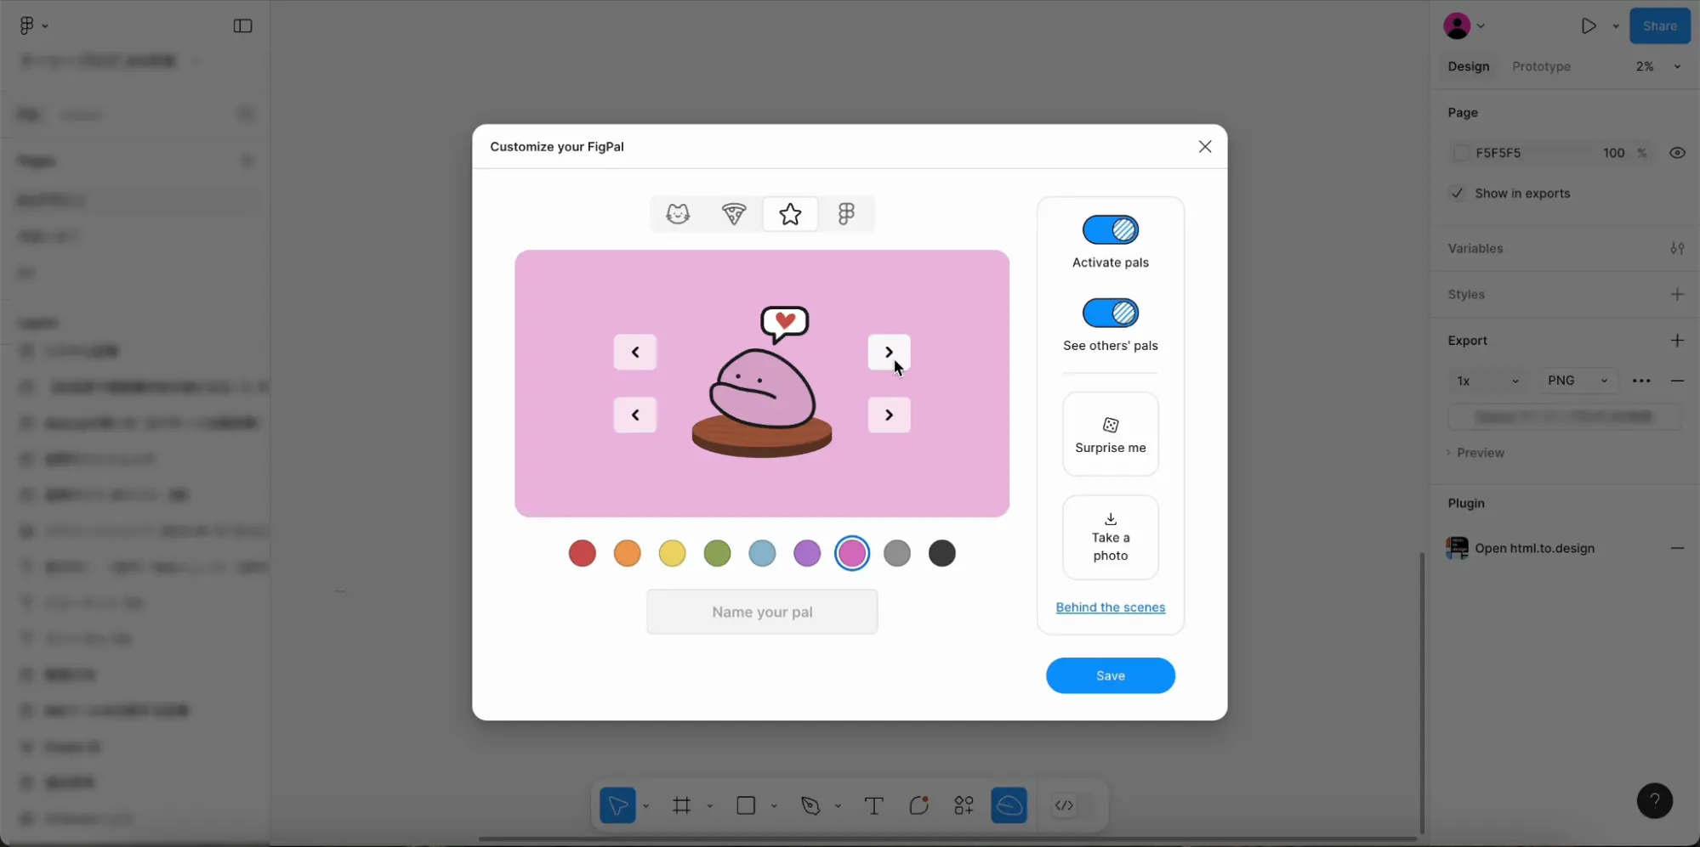The width and height of the screenshot is (1700, 847).
Task: Click the user avatar
Action: 1457,26
